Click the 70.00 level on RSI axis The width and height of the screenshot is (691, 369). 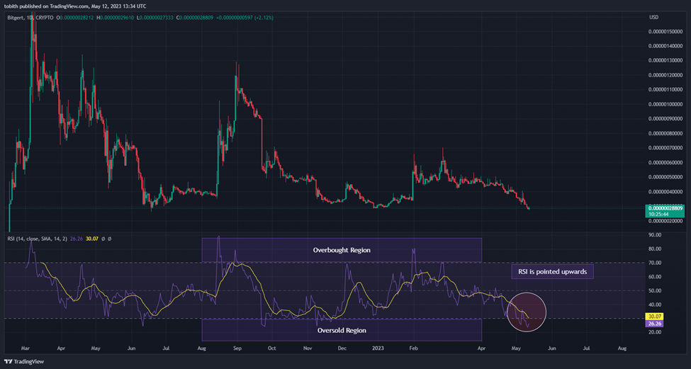click(655, 263)
